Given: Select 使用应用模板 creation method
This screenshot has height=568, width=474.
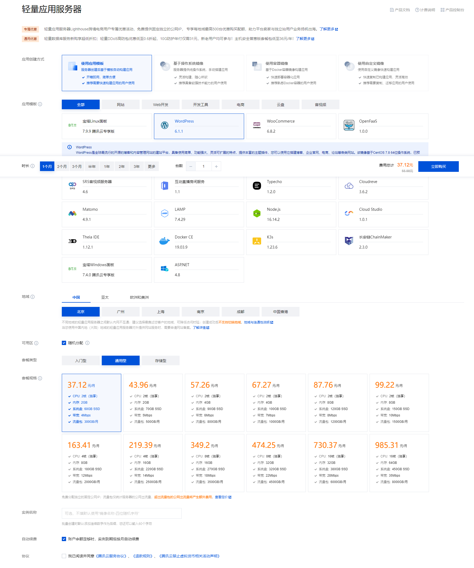Looking at the screenshot, I should pos(107,73).
